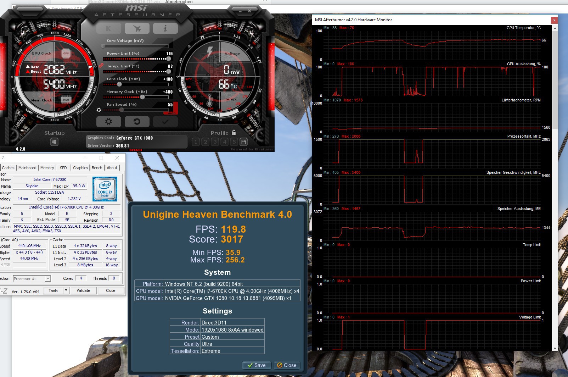Open the Bench tab in CPU-Z
Viewport: 568px width, 377px height.
point(97,168)
